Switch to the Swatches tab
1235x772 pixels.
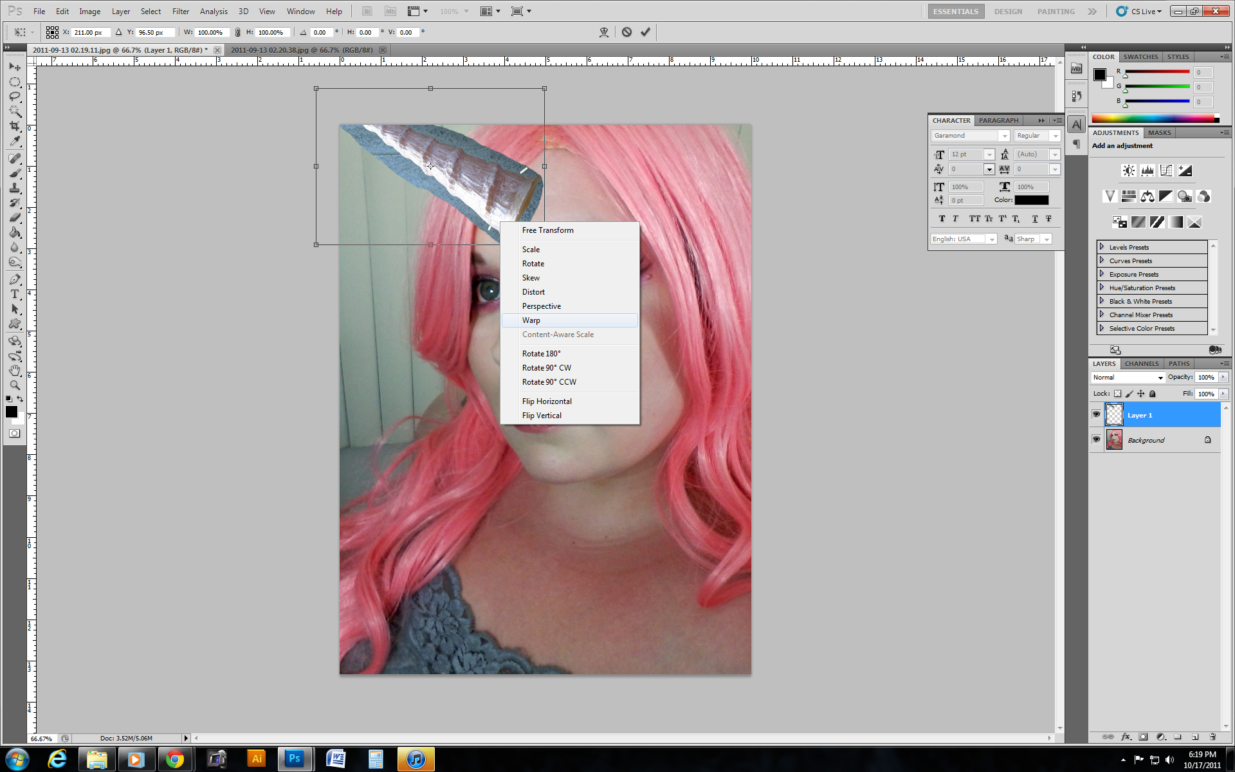(1142, 56)
